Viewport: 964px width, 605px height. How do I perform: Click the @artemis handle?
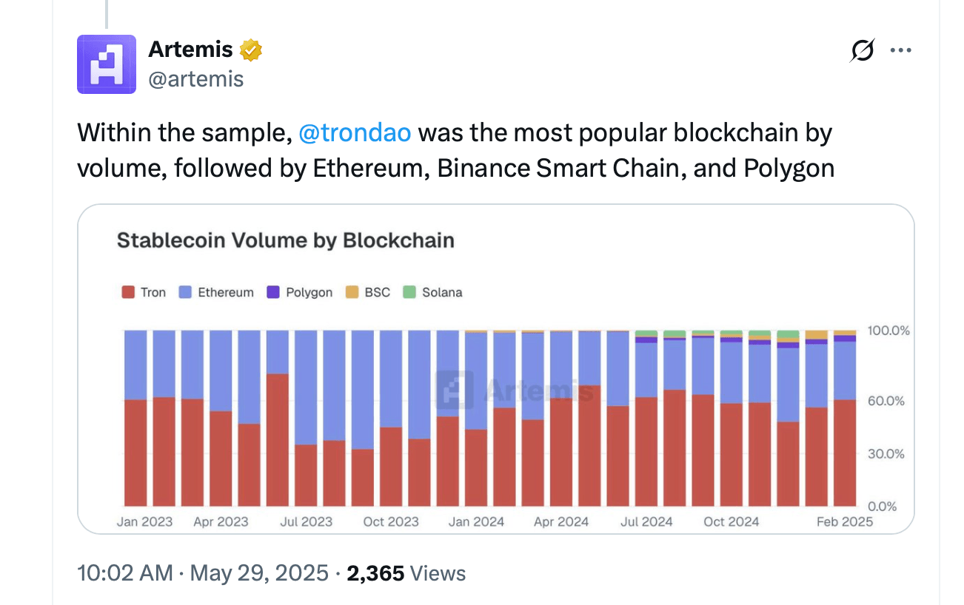point(196,79)
